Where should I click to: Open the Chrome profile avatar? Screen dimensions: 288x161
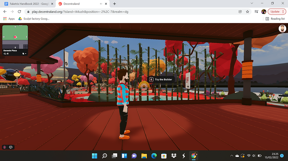point(264,11)
